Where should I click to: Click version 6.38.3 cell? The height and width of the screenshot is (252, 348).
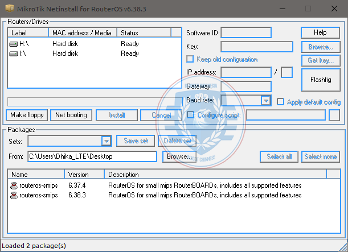(77, 195)
